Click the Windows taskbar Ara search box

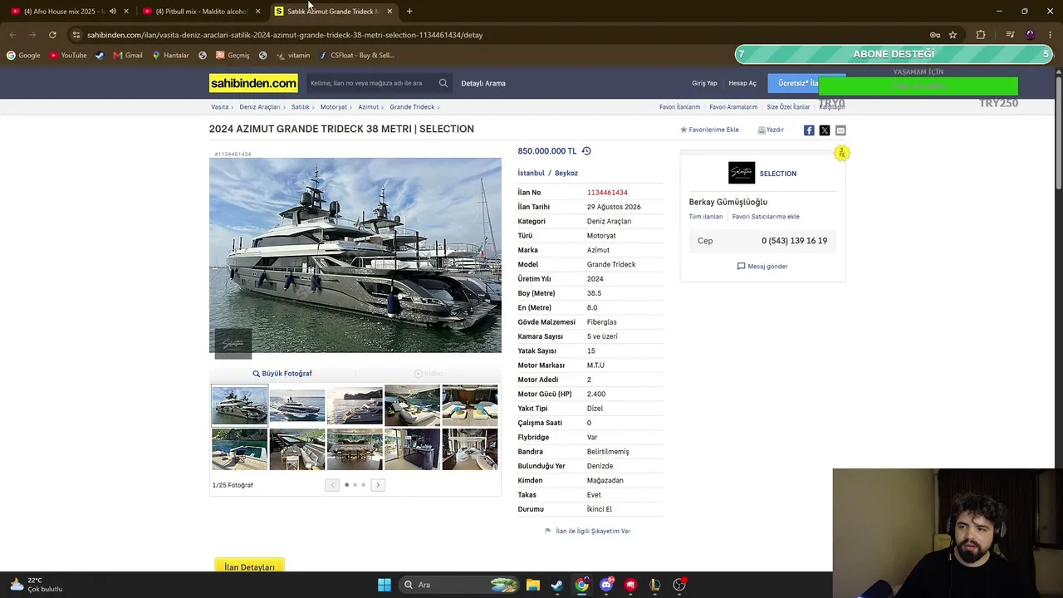point(458,585)
